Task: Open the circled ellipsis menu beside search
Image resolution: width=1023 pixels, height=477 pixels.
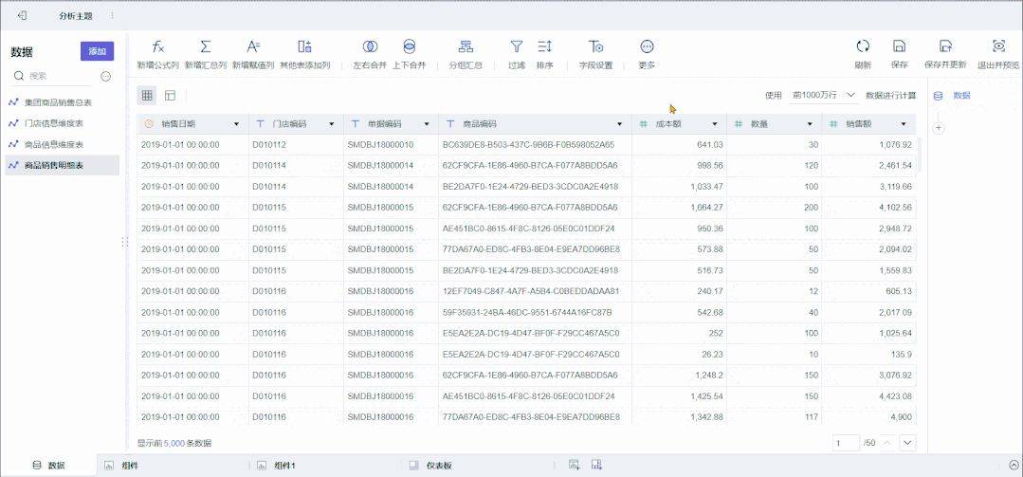Action: (105, 77)
